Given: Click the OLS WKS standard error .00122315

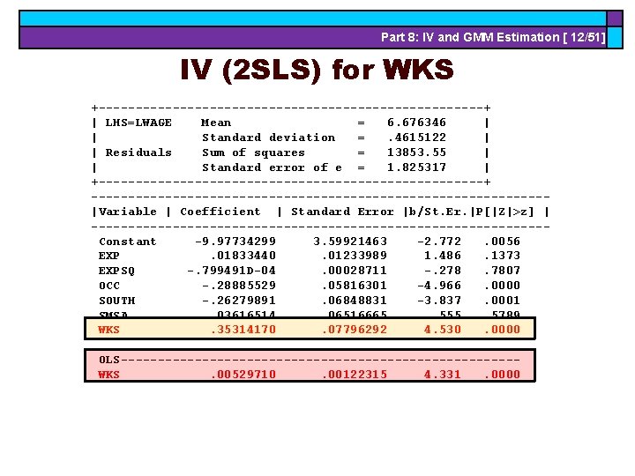Looking at the screenshot, I should click(355, 375).
